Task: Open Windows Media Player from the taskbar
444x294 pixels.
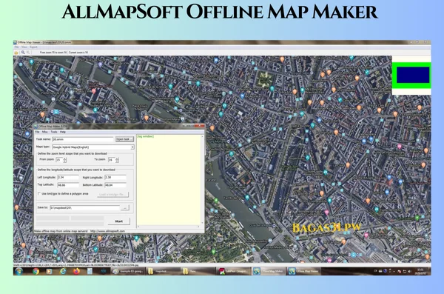Action: pos(49,271)
